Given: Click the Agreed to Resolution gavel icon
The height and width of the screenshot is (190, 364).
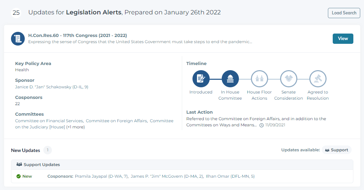Looking at the screenshot, I should tap(318, 79).
